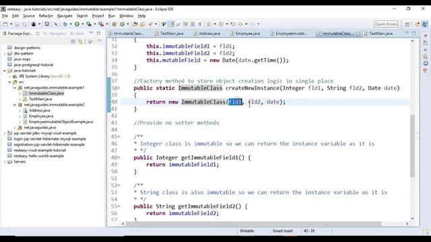431x242 pixels.
Task: Open the Edit menu
Action: pos(15,16)
